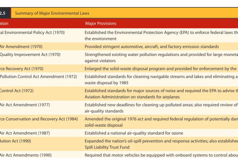This screenshot has height=158, width=238.
Task: Click 'Expanded the nation's oil-spill prevention' text
Action: [x=124, y=141]
